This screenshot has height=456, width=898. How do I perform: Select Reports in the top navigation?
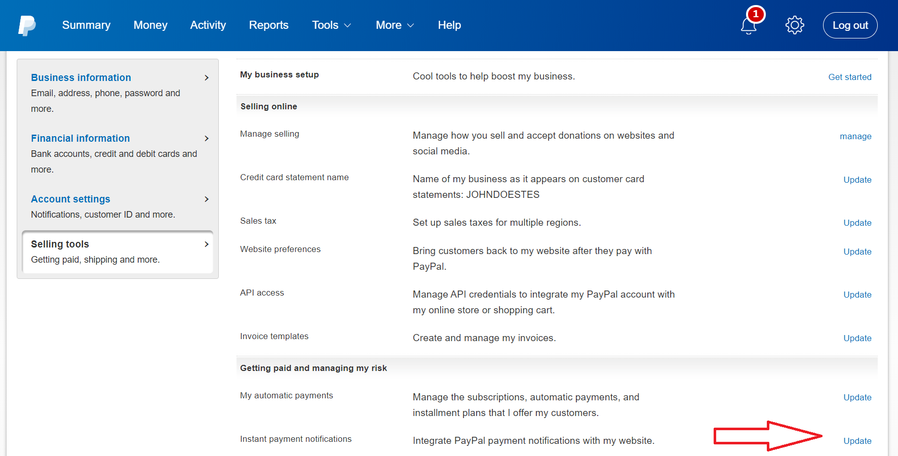[x=268, y=25]
